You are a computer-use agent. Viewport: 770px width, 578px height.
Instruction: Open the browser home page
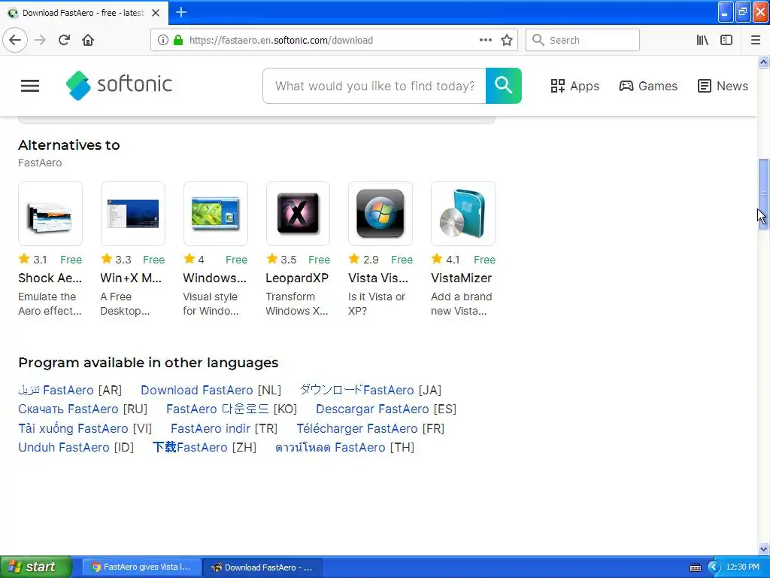pyautogui.click(x=88, y=41)
